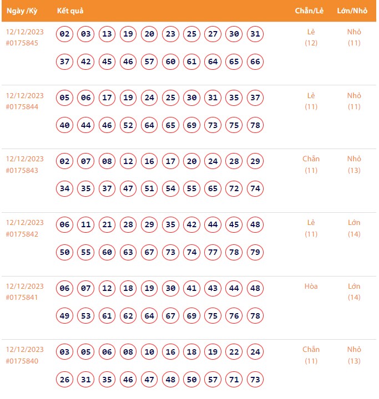Click draw ID #0175843
Viewport: 379px width, 399px height.
tap(22, 170)
